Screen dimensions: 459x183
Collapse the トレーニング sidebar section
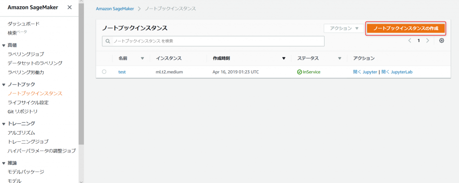click(x=4, y=123)
